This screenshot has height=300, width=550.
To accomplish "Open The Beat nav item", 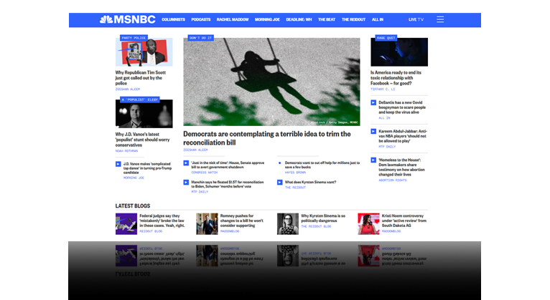I will [x=327, y=19].
